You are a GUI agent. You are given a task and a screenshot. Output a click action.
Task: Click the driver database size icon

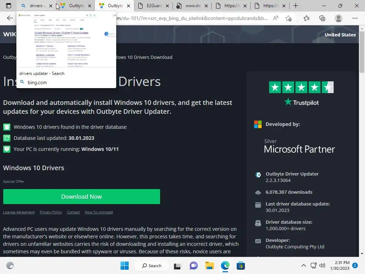click(258, 223)
